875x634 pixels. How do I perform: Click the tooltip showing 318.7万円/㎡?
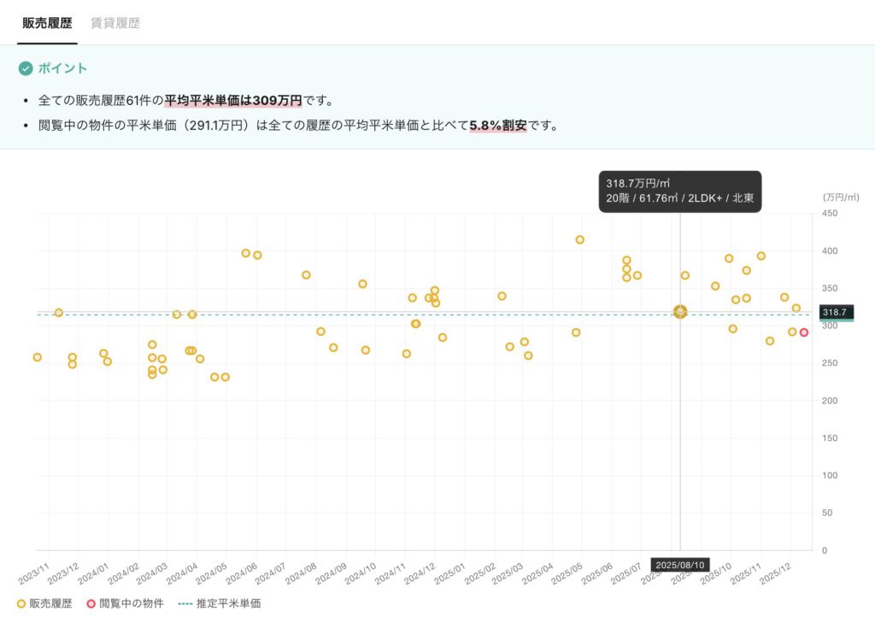point(679,191)
